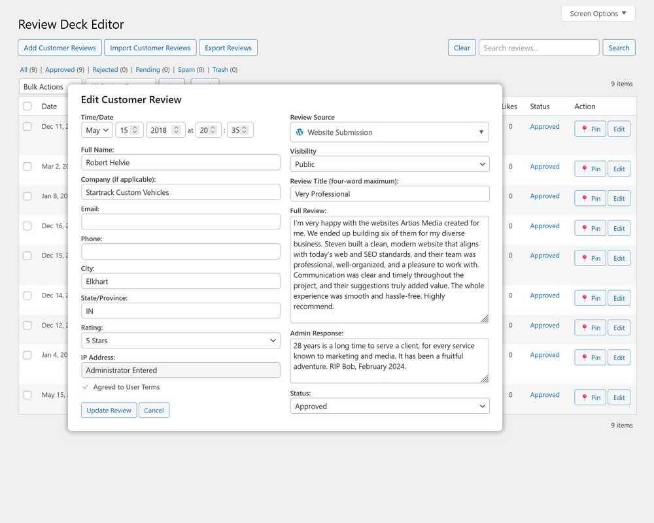Filter reviews by the Pending link
The height and width of the screenshot is (523, 654).
click(148, 70)
